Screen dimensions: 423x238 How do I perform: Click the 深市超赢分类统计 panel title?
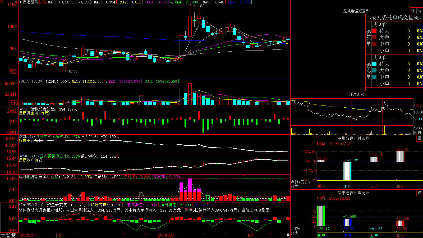(x=353, y=193)
